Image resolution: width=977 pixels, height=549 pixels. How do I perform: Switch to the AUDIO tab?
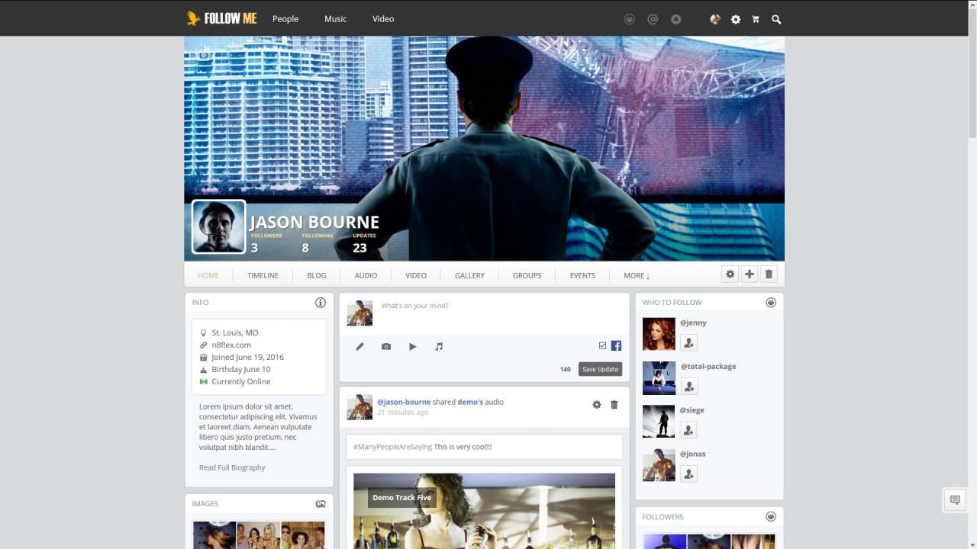point(366,275)
